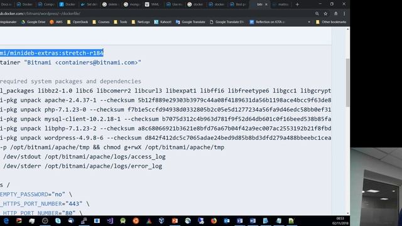402x226 pixels.
Task: Show hidden bookmarks via overflow arrow
Action: pyautogui.click(x=309, y=22)
